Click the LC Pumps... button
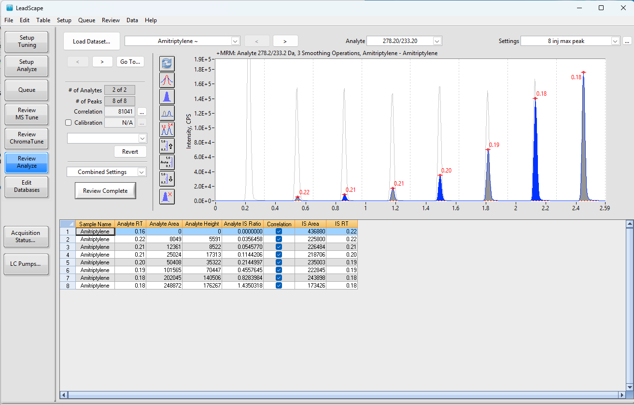The image size is (634, 405). pos(26,264)
